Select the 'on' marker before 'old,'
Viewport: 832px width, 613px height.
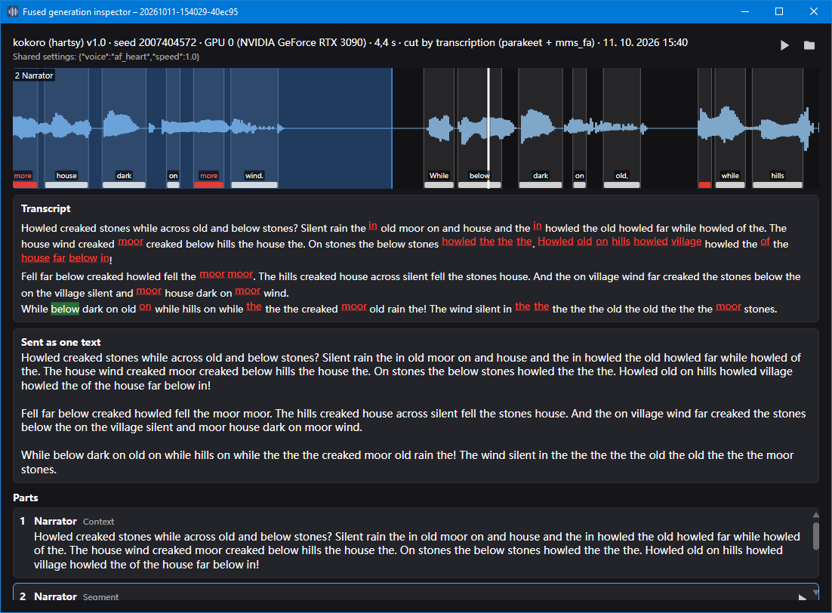[x=579, y=176]
